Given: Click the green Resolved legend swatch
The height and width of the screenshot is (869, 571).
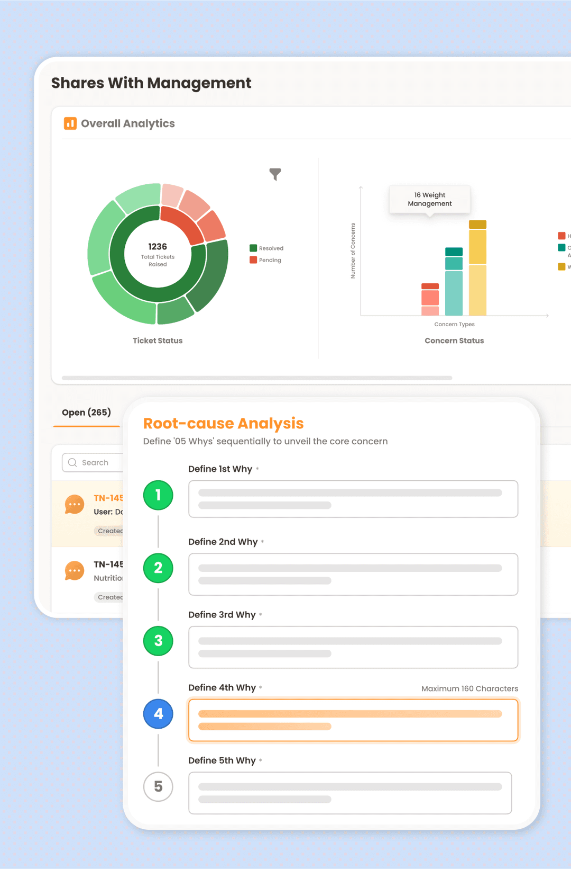Looking at the screenshot, I should 253,248.
